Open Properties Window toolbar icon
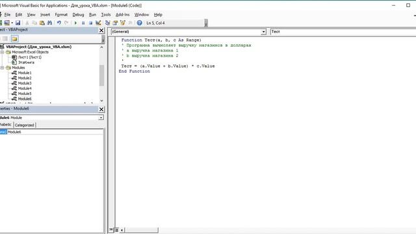 (115, 23)
